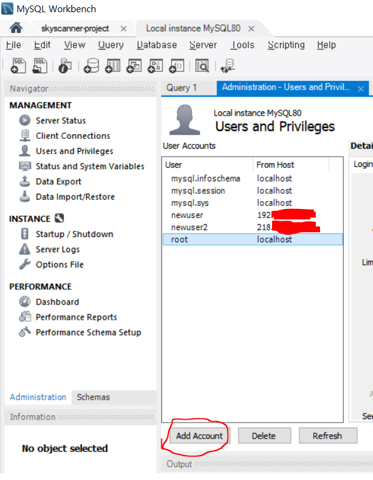Close the Administration Users and Privileges tab
This screenshot has width=373, height=480.
pyautogui.click(x=361, y=89)
